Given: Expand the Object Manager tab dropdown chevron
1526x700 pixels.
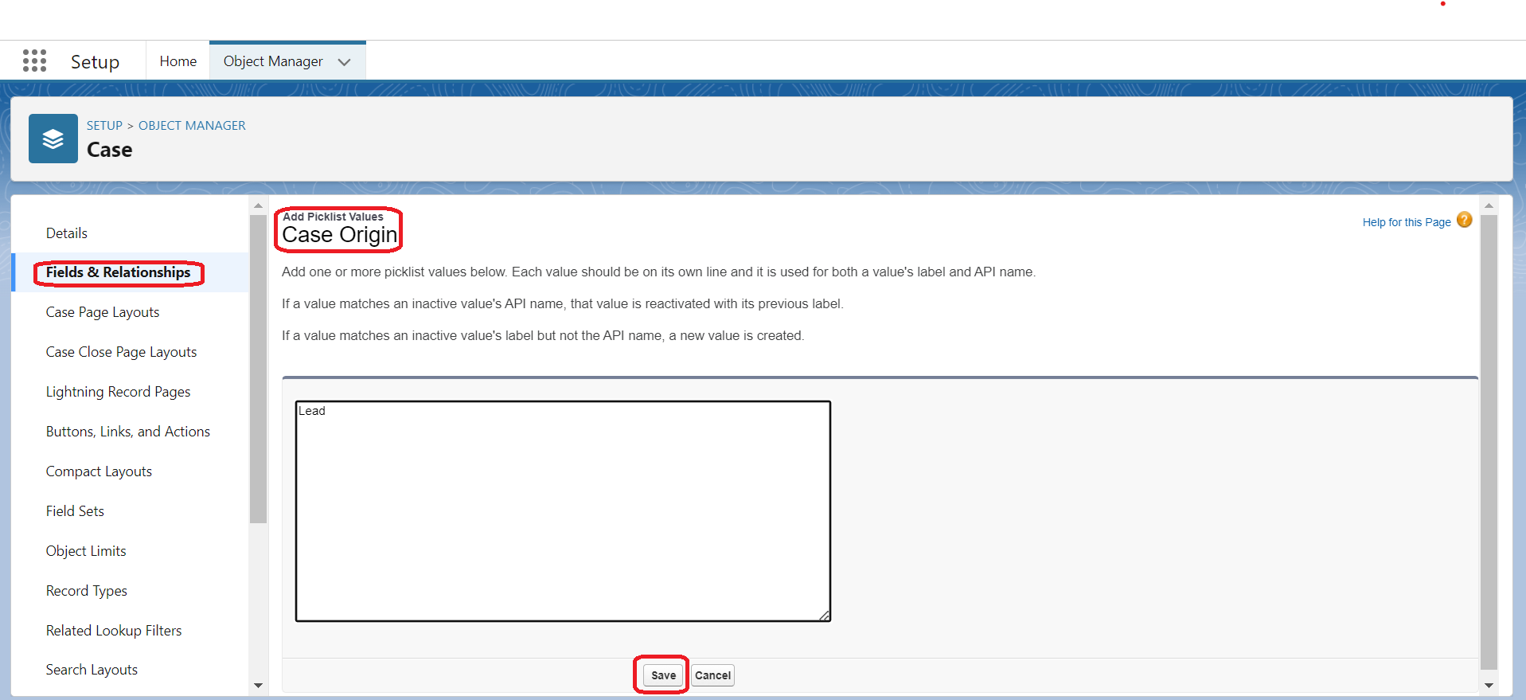Looking at the screenshot, I should pos(344,62).
